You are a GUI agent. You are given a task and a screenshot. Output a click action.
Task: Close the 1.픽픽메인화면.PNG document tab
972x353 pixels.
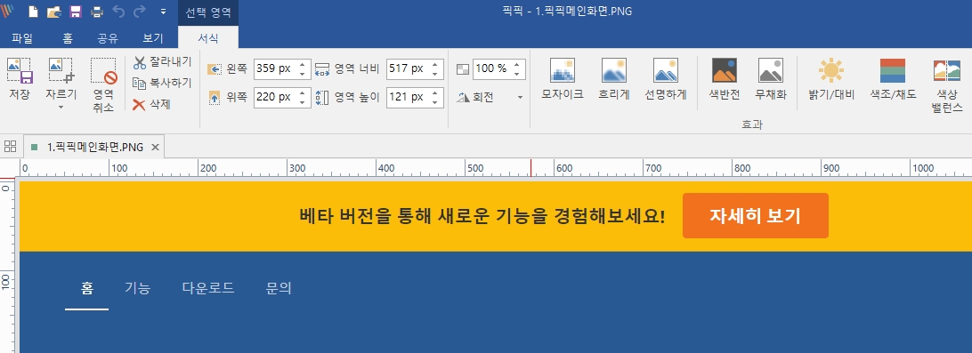click(156, 147)
